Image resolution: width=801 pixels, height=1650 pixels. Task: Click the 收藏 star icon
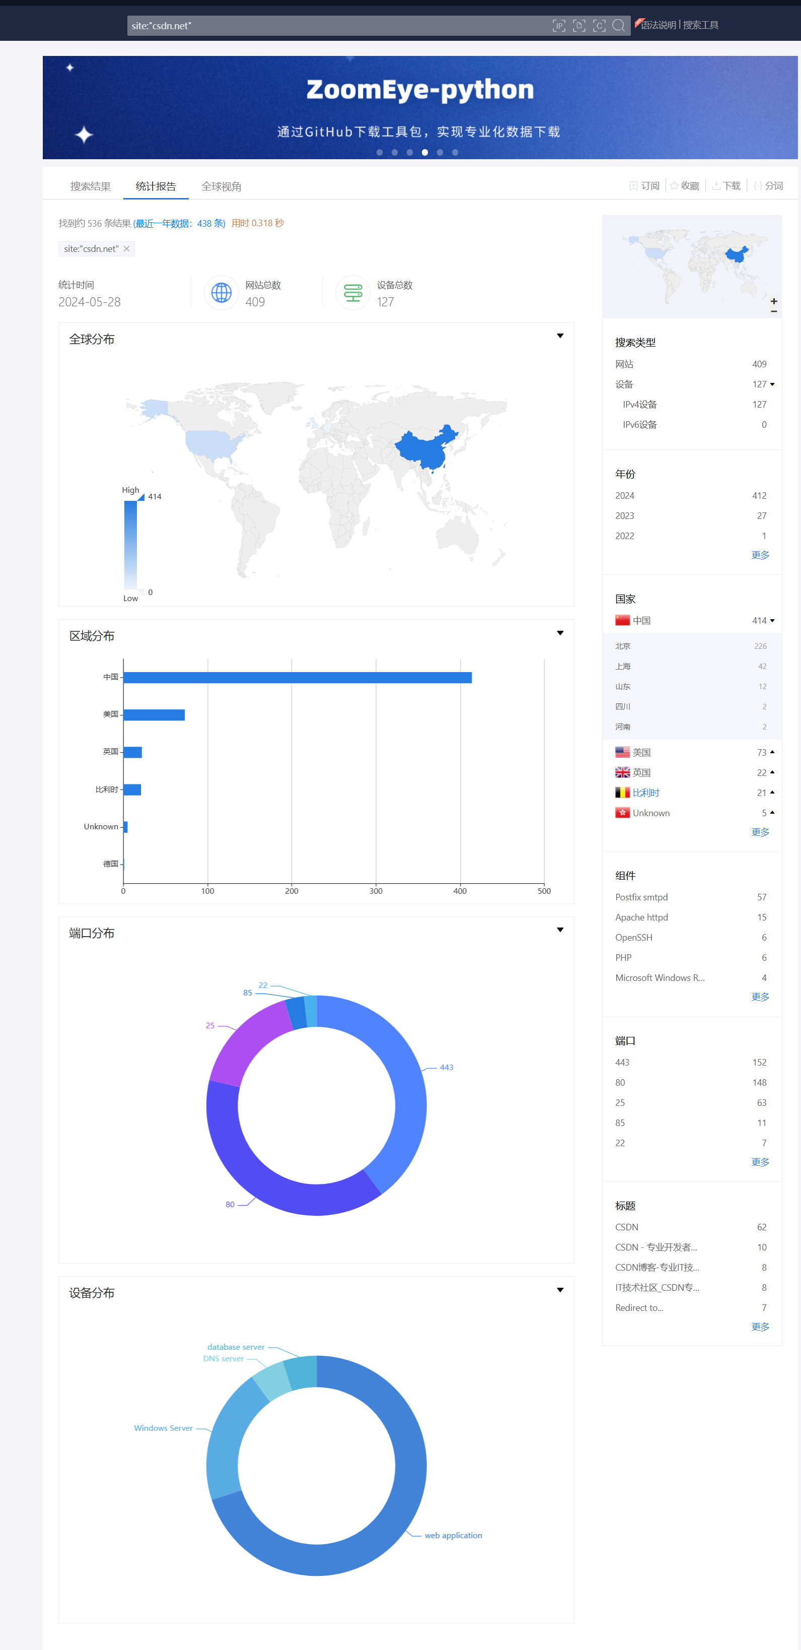[674, 186]
